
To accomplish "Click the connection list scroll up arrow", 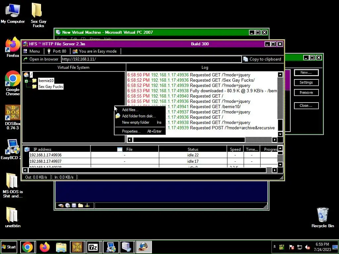I will [x=280, y=148].
